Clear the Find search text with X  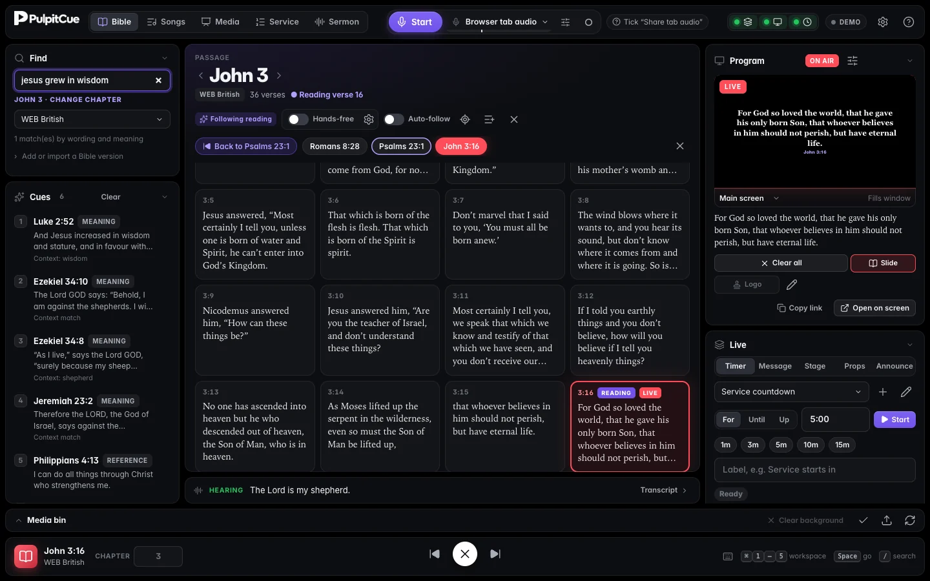[158, 80]
